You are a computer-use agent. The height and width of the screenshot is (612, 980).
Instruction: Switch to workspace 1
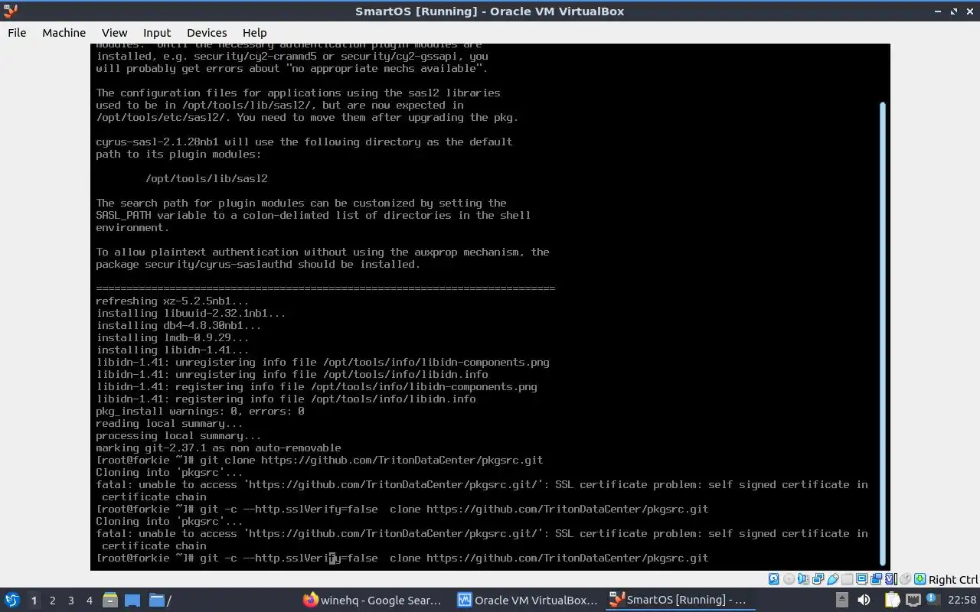click(x=34, y=601)
